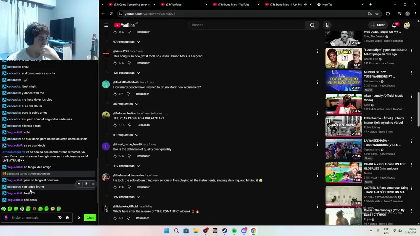The image size is (420, 236).
Task: Open chat settings gear icon
Action: pos(78,218)
